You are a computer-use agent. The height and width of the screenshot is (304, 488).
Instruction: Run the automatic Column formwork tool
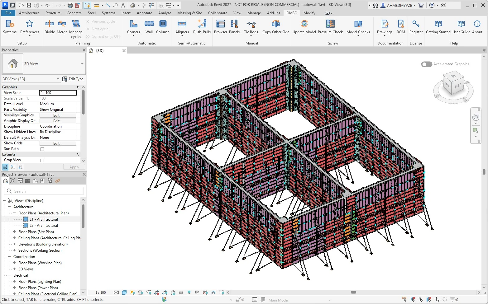click(163, 27)
